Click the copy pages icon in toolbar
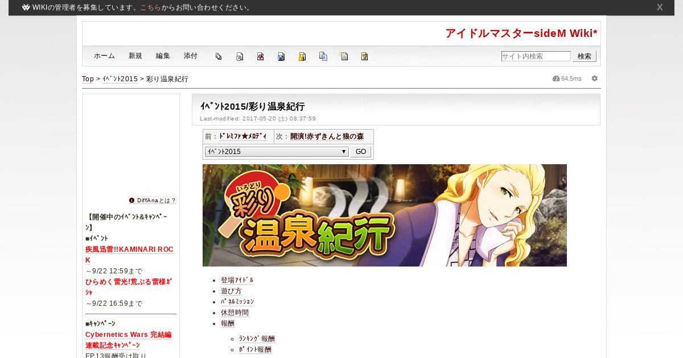683x358 pixels. pyautogui.click(x=219, y=56)
